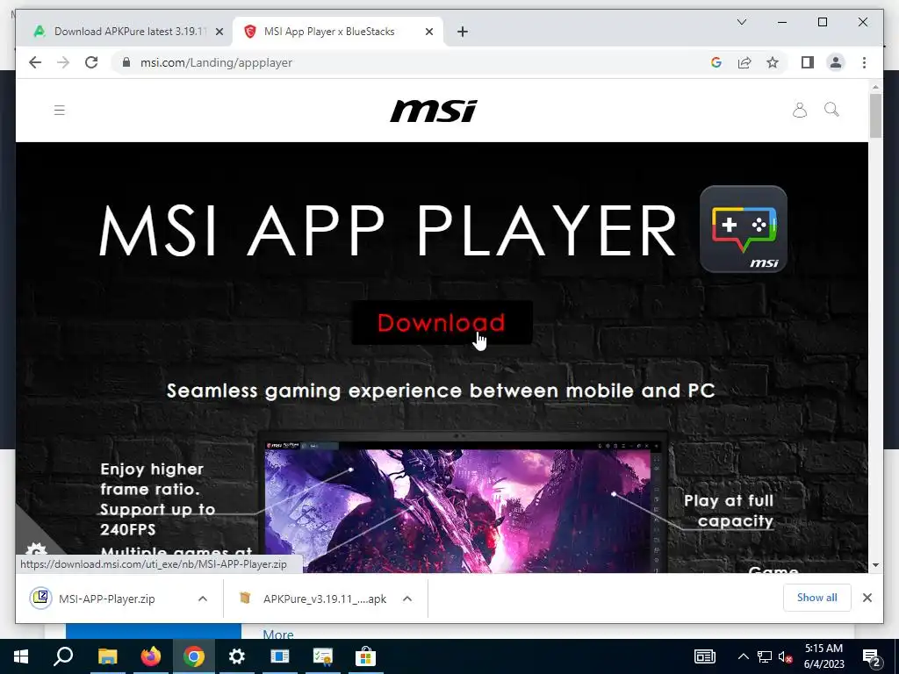Bookmark this page with star icon
The height and width of the screenshot is (674, 899).
tap(773, 62)
